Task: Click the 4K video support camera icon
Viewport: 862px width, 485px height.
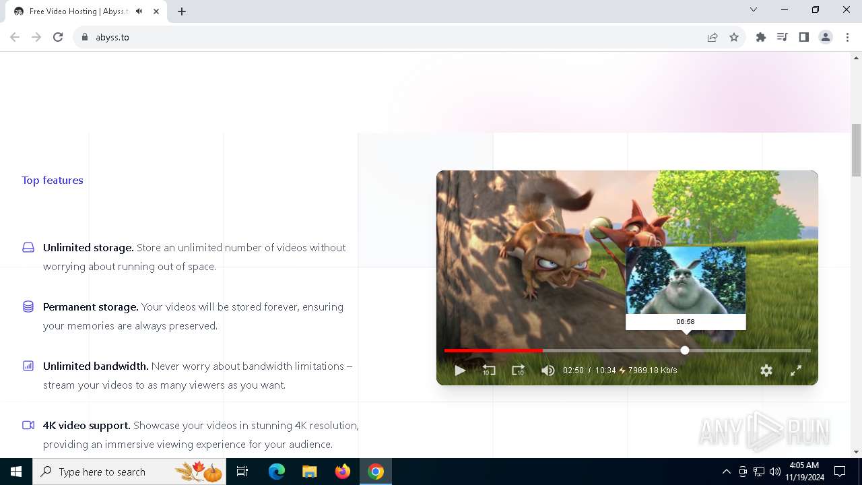Action: [x=28, y=425]
